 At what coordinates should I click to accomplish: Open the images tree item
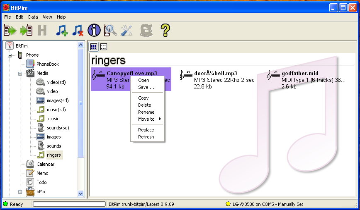pos(54,137)
